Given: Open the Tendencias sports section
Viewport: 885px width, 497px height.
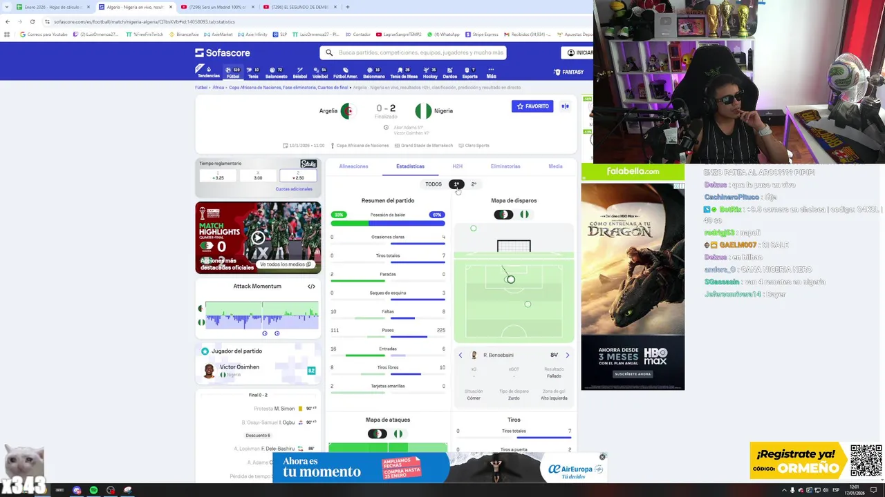Looking at the screenshot, I should (x=208, y=72).
